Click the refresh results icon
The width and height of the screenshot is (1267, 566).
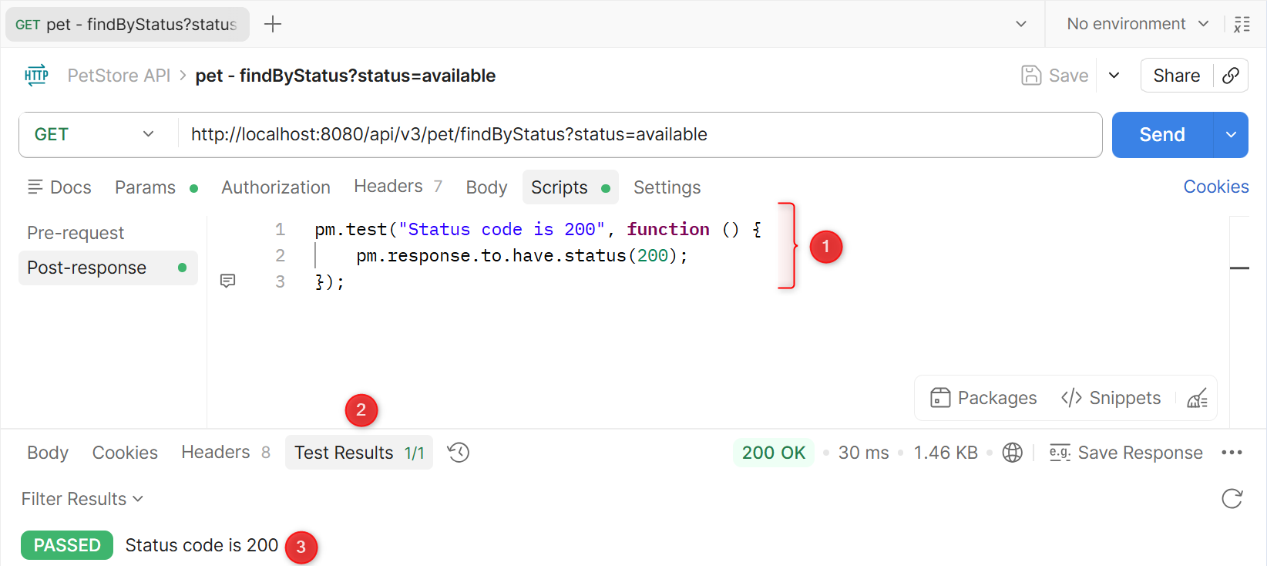tap(1232, 499)
